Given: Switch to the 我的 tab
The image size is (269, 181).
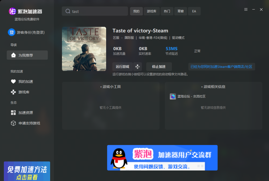Looking at the screenshot, I should coord(136,11).
